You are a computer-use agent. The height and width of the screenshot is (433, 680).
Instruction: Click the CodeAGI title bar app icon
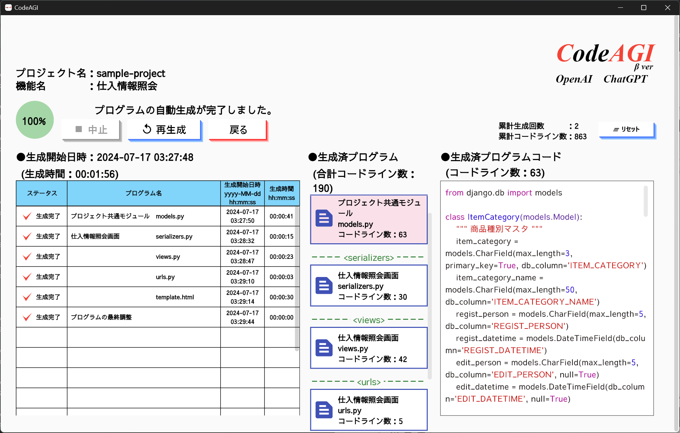(8, 7)
